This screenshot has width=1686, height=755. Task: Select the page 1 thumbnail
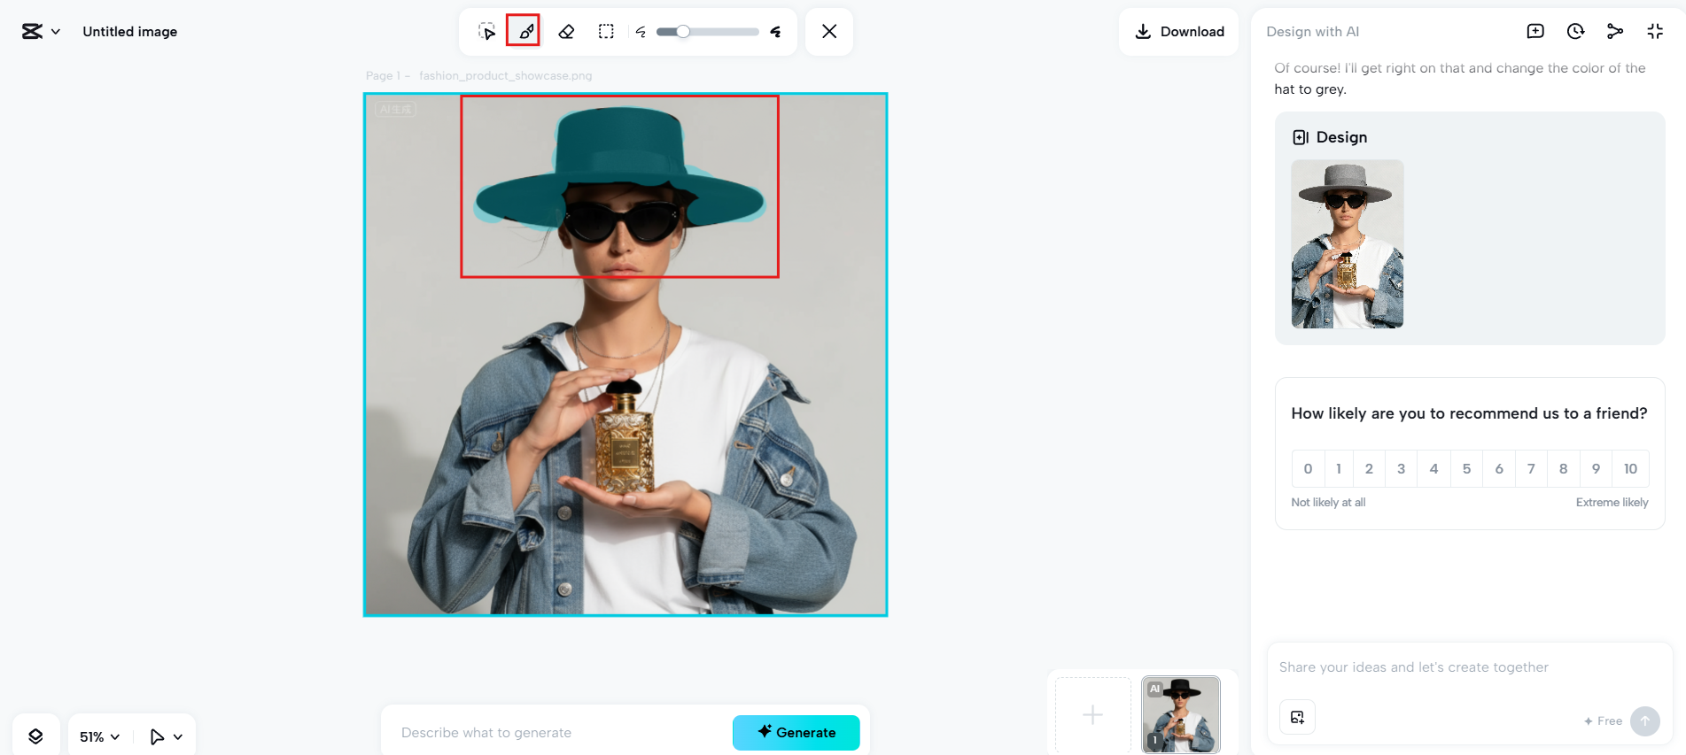pos(1181,715)
